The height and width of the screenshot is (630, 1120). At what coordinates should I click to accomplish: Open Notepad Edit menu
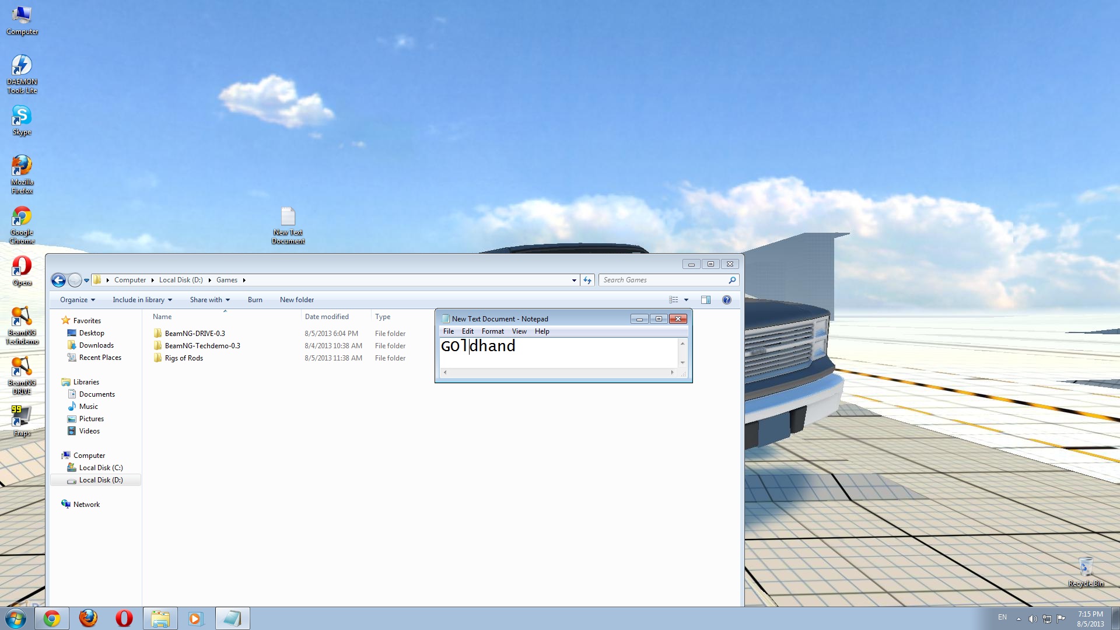[x=468, y=331]
